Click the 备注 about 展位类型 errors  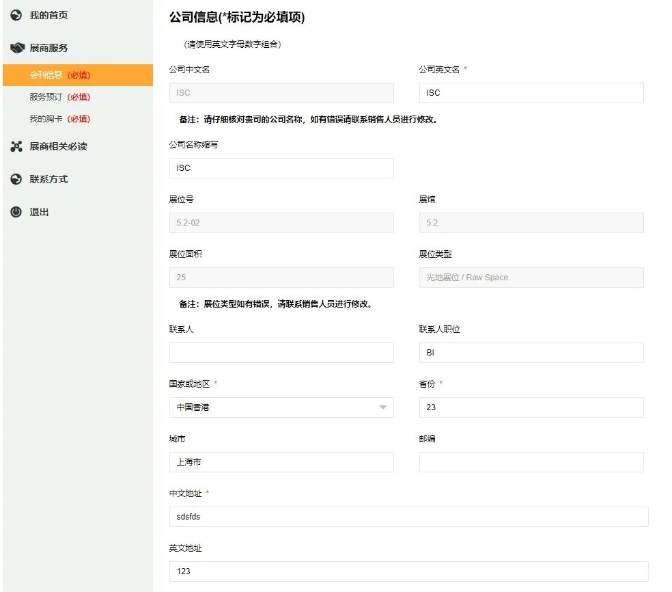(x=277, y=304)
